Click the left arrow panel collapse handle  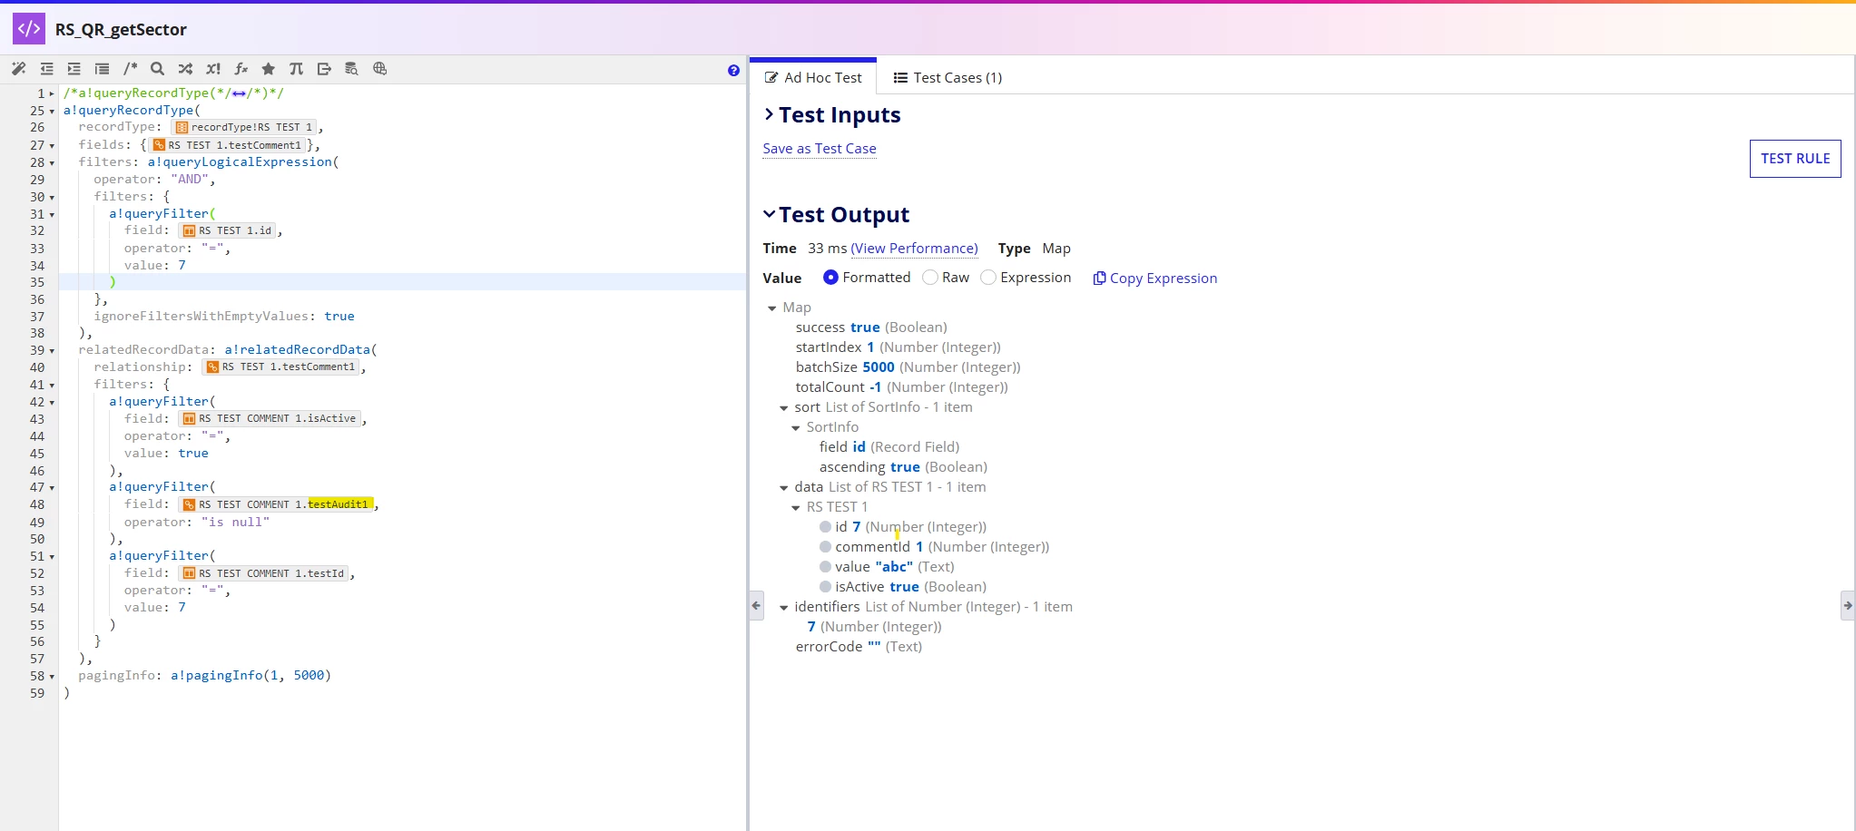coord(756,605)
